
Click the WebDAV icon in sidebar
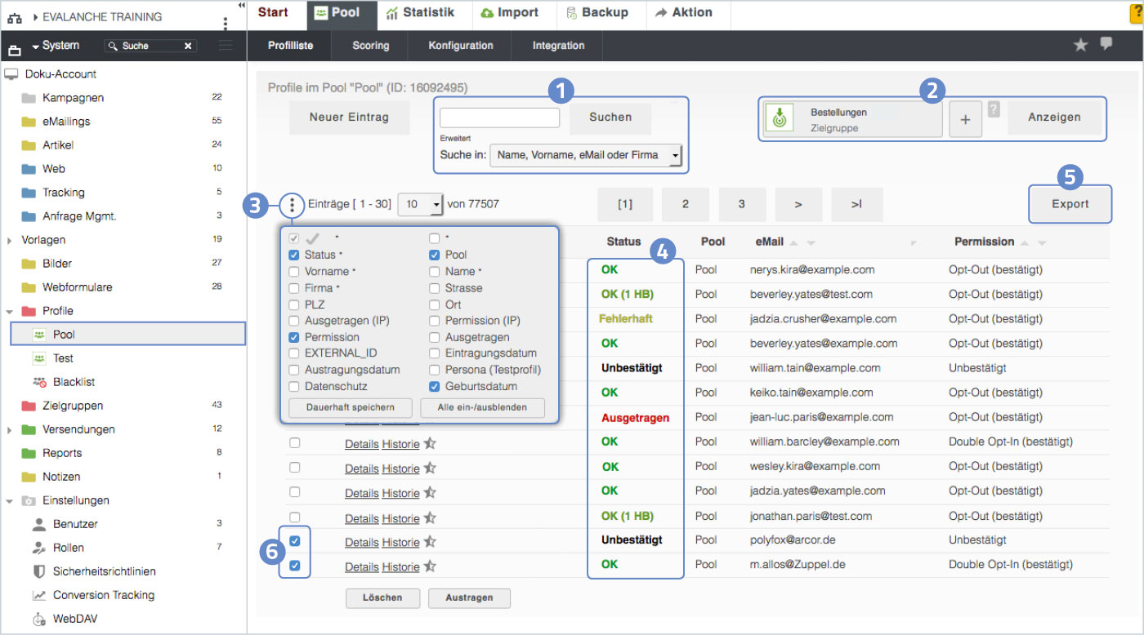[39, 619]
